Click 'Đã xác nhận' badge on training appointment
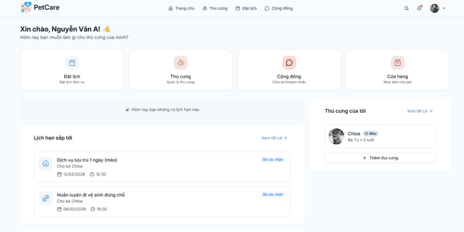 click(273, 195)
